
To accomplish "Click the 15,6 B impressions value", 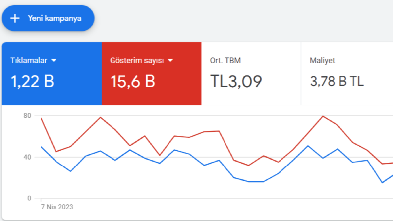I will pyautogui.click(x=133, y=81).
